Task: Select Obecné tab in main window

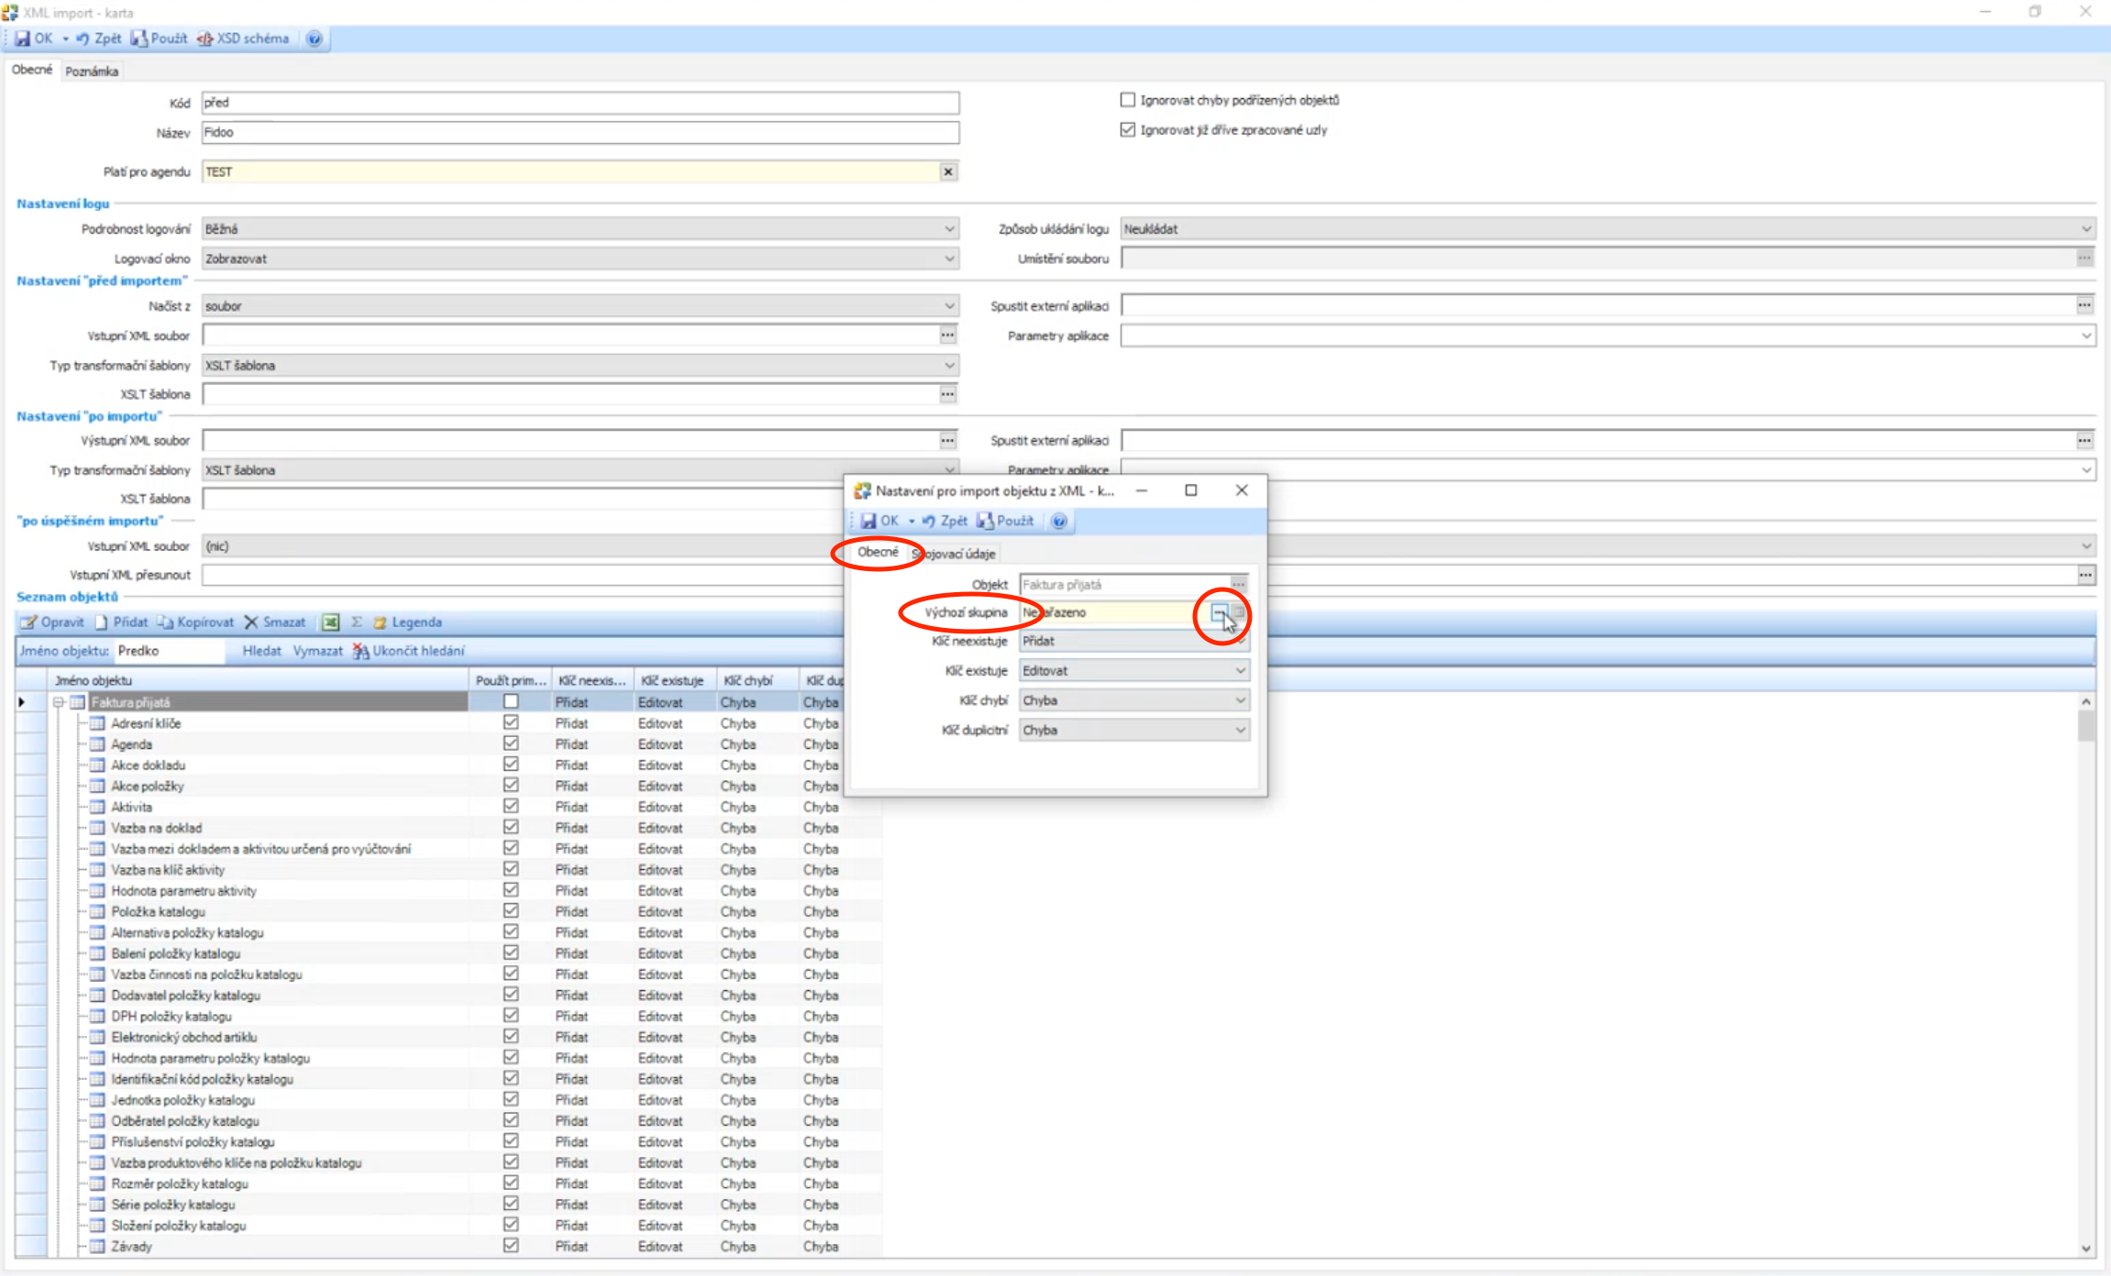Action: [x=32, y=70]
